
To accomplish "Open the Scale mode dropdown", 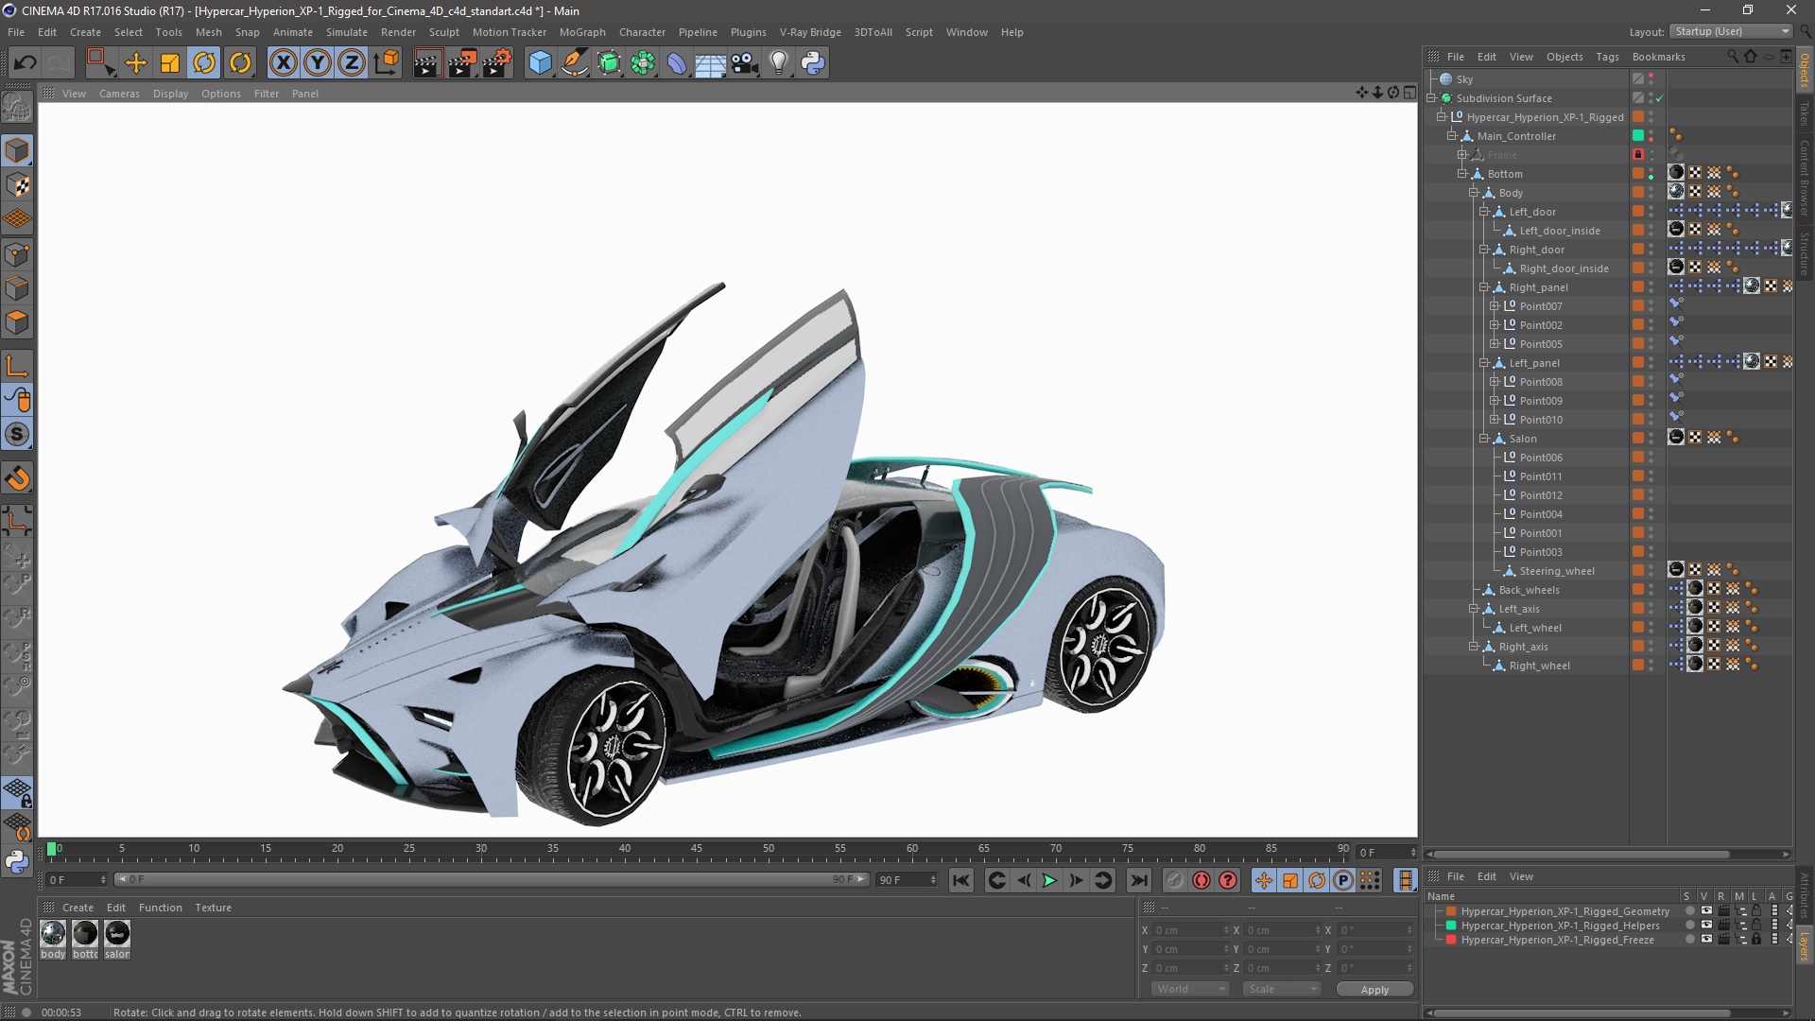I will pyautogui.click(x=1282, y=989).
